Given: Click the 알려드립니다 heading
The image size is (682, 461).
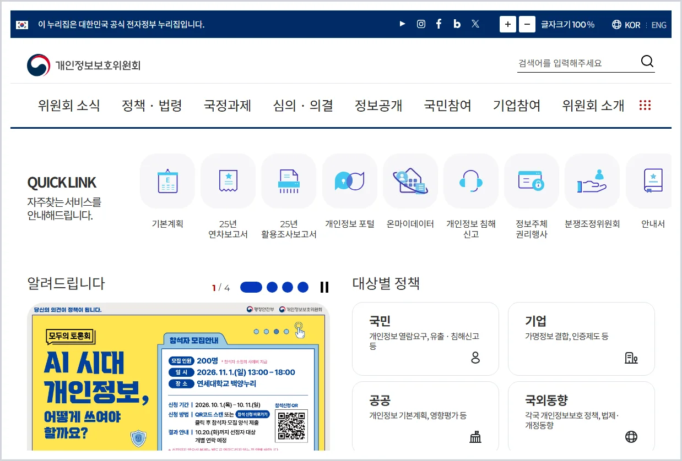Looking at the screenshot, I should pos(66,284).
